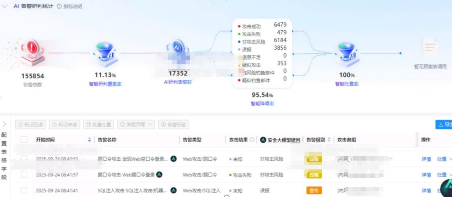This screenshot has height=197, width=452.
Task: Click the red alert 告警总数 icon
Action: tap(32, 53)
